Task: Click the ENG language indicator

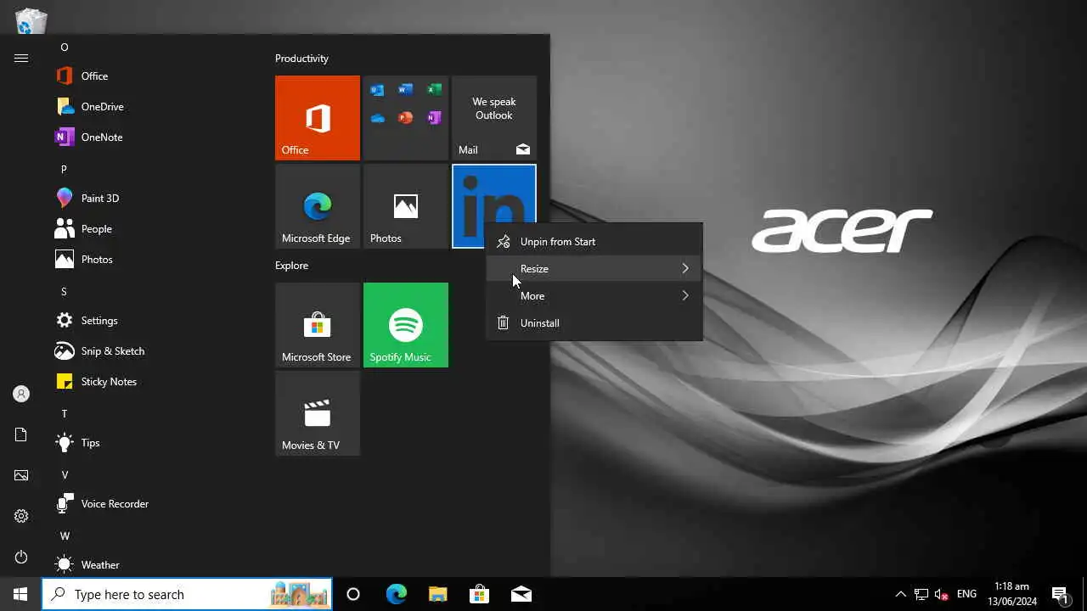Action: click(x=966, y=594)
